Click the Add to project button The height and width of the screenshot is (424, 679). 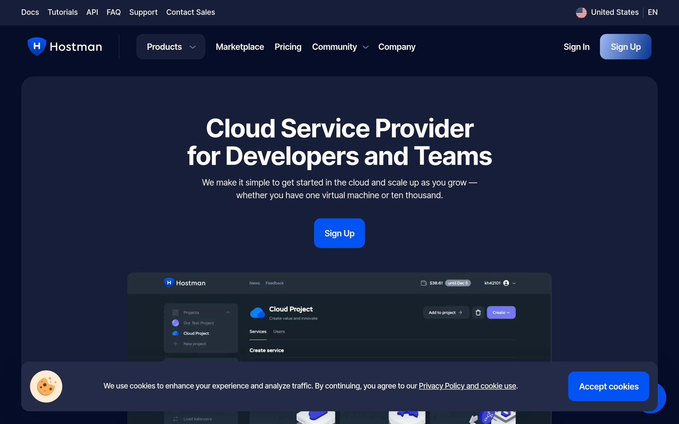pyautogui.click(x=446, y=312)
